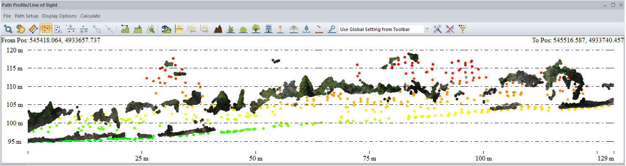Delete selected lidar points red X
Screen dimensions: 626x166
[x=450, y=29]
